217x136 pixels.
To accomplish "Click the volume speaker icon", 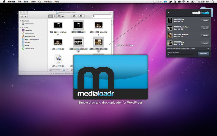I will 188,2.
